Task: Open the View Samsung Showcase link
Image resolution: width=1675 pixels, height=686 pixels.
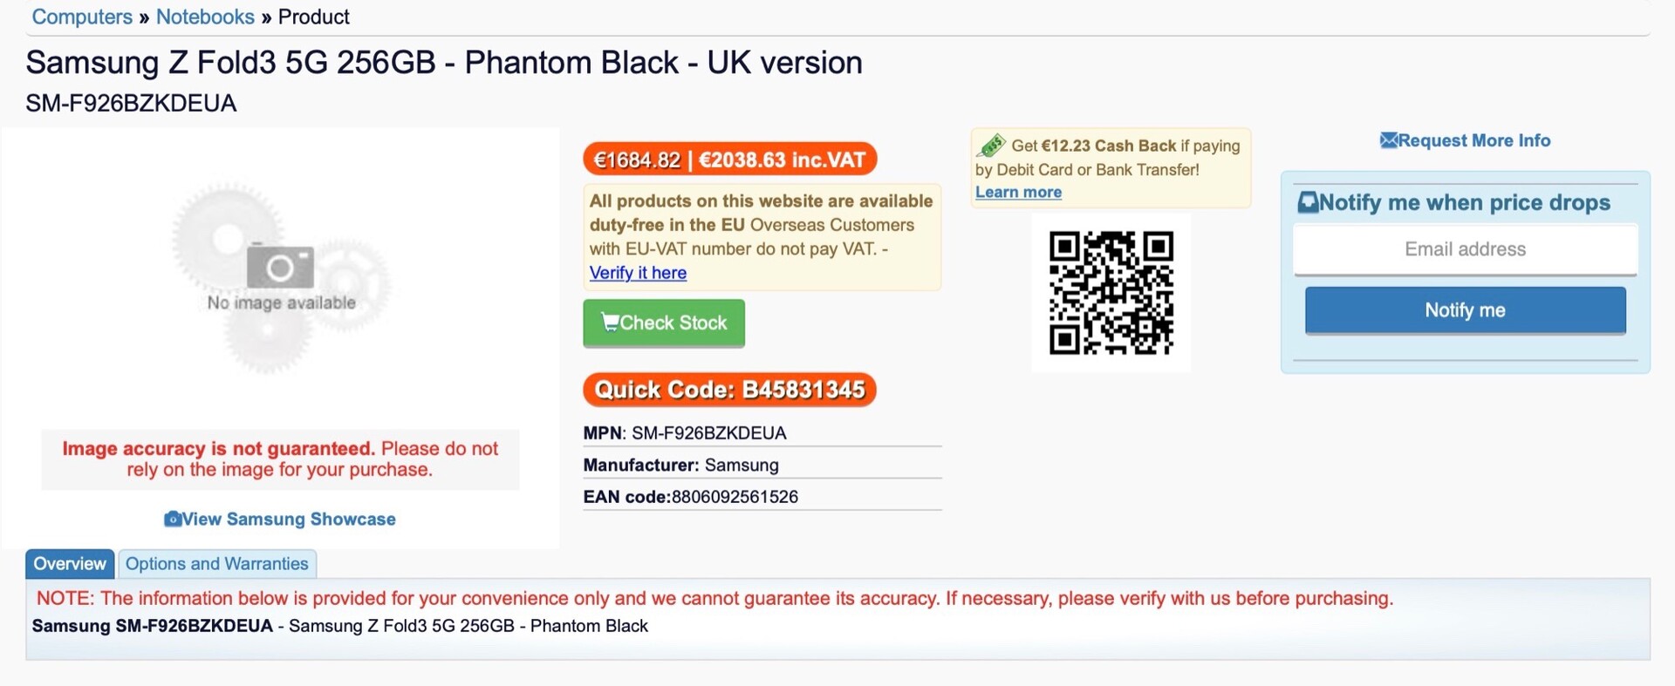Action: 289,519
